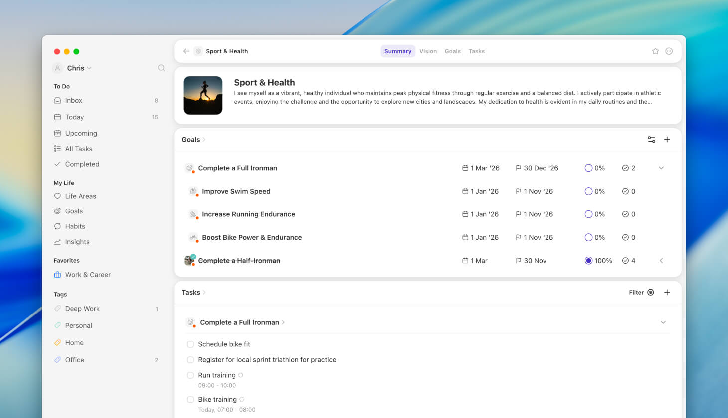Open Insights in the sidebar

(77, 242)
